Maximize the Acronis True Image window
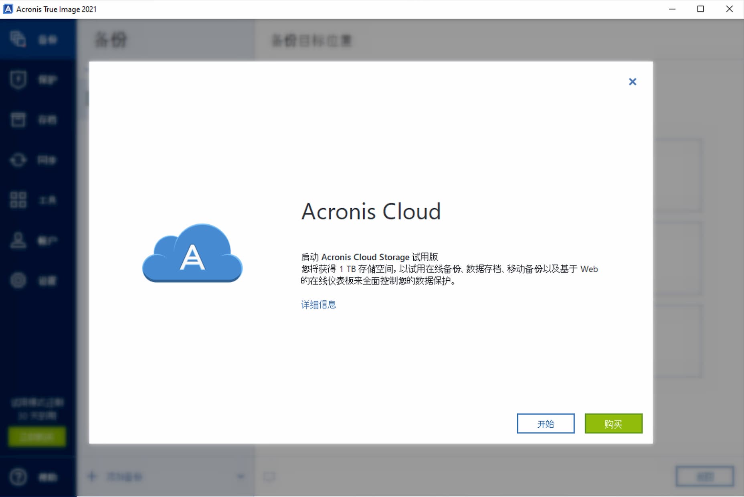Image resolution: width=744 pixels, height=497 pixels. [701, 9]
